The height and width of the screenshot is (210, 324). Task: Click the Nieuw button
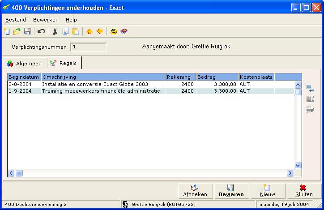pyautogui.click(x=268, y=191)
